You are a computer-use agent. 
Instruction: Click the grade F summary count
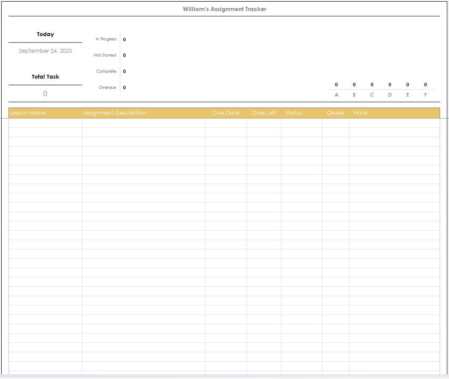click(426, 84)
